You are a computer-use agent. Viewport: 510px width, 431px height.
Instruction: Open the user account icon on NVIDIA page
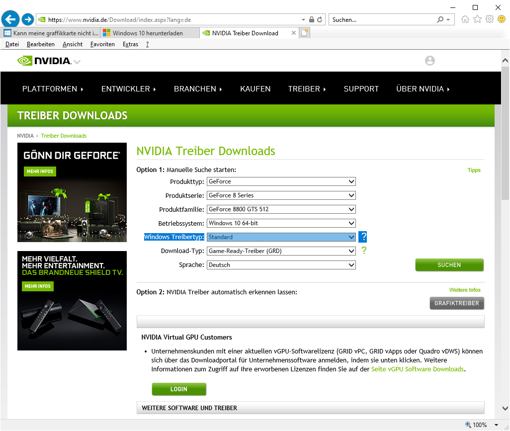pyautogui.click(x=429, y=61)
